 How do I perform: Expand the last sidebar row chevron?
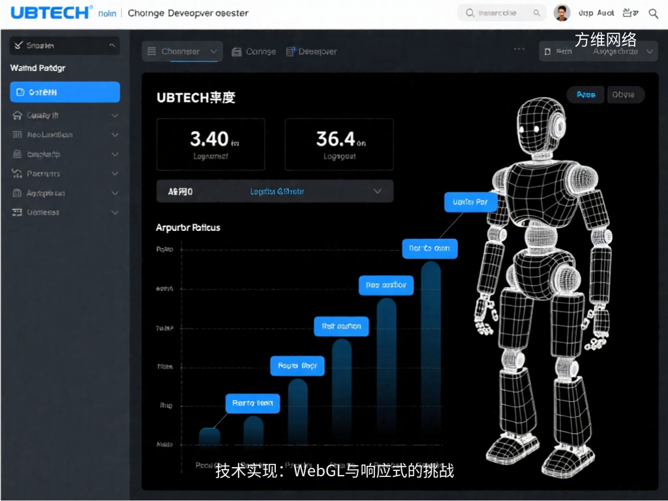(115, 212)
